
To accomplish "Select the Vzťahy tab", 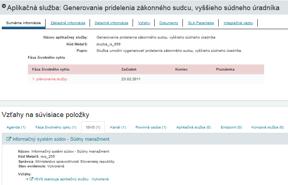I will pyautogui.click(x=144, y=23).
